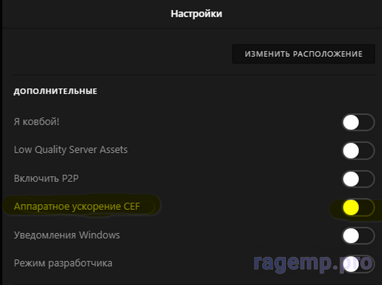Click highlighted Аппаратное ускорение CEF label
The width and height of the screenshot is (382, 285).
pos(77,206)
